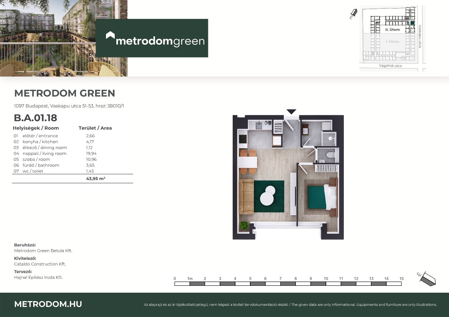Click the 'Vágóhíd utca' street label

[390, 66]
